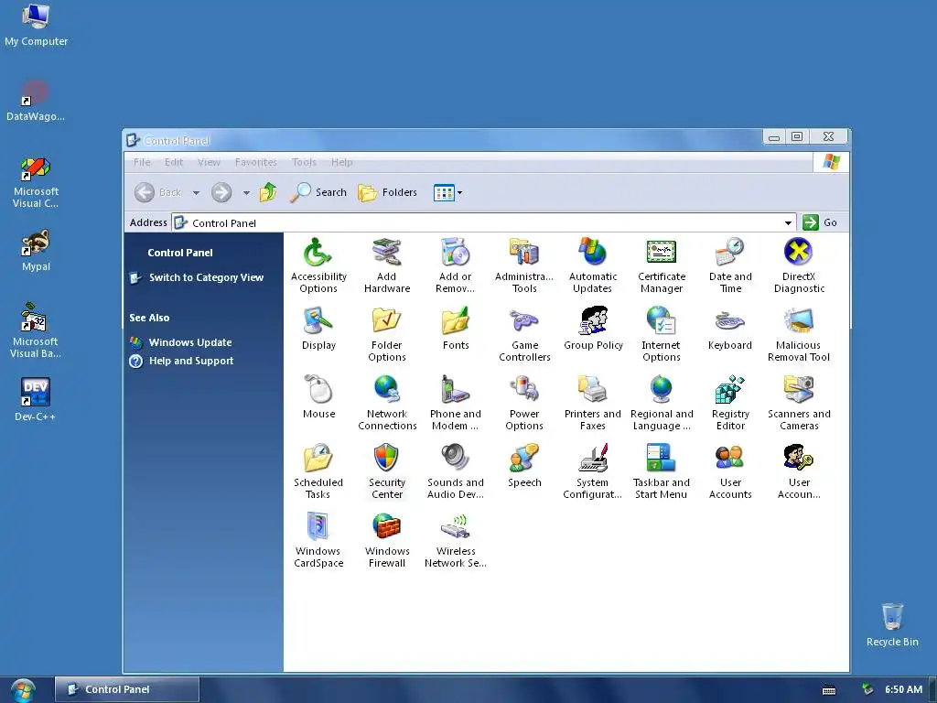Open DirectX Diagnostic icon
Viewport: 937px width, 703px height.
799,265
